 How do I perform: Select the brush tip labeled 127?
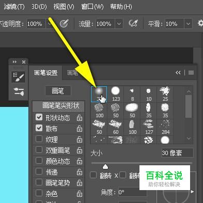point(149,127)
